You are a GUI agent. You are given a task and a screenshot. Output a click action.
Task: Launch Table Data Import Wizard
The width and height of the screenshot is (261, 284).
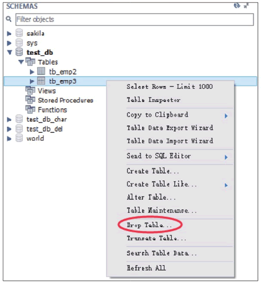170,141
